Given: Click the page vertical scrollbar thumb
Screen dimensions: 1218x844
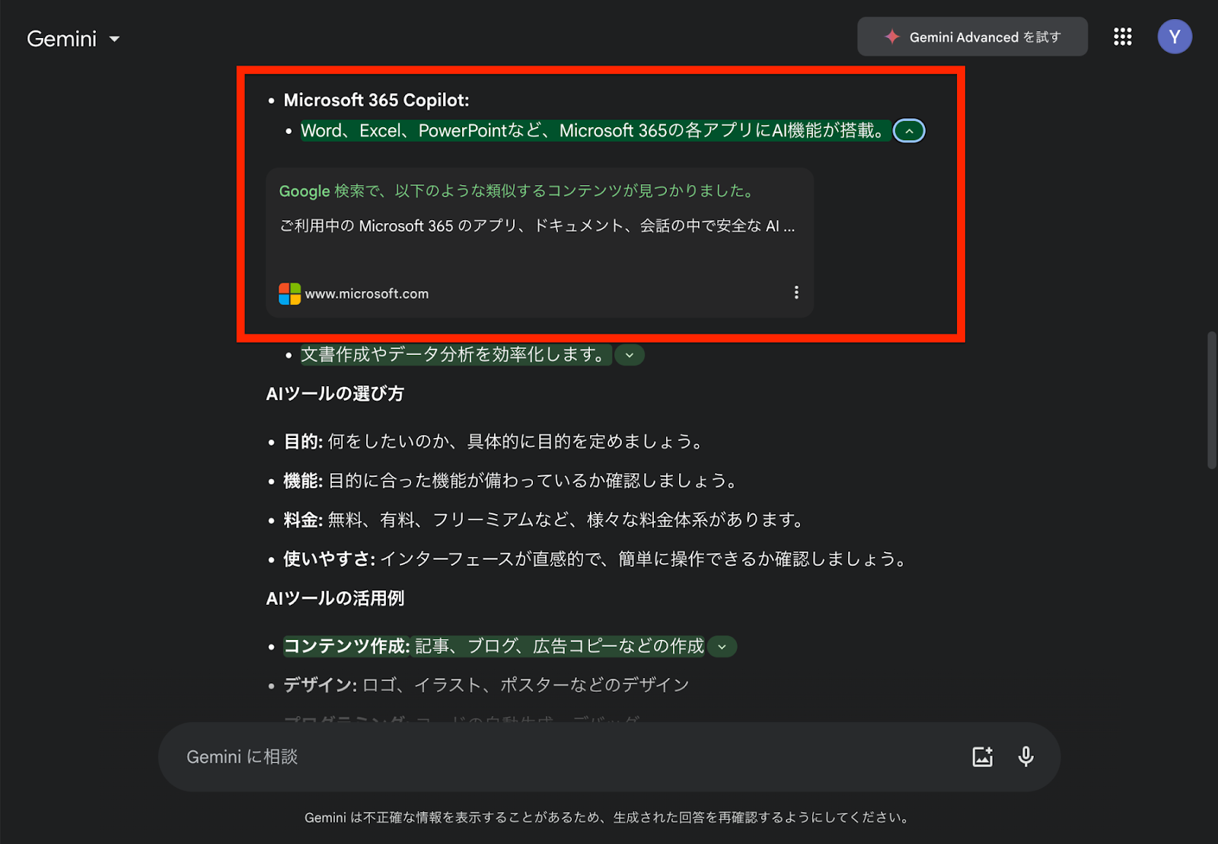Looking at the screenshot, I should [1211, 400].
